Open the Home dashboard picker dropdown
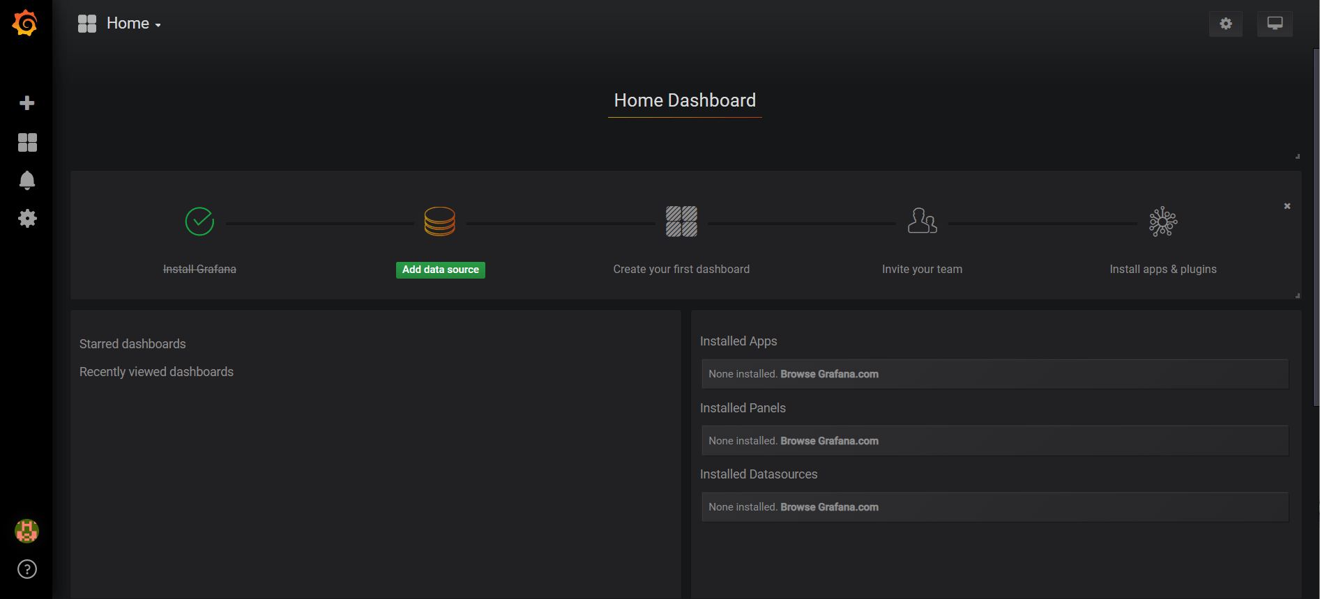The width and height of the screenshot is (1320, 599). pyautogui.click(x=134, y=24)
